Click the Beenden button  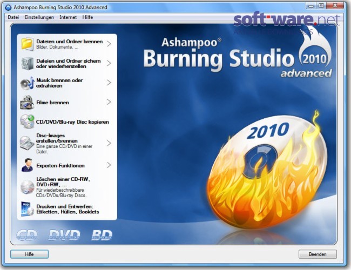point(318,254)
